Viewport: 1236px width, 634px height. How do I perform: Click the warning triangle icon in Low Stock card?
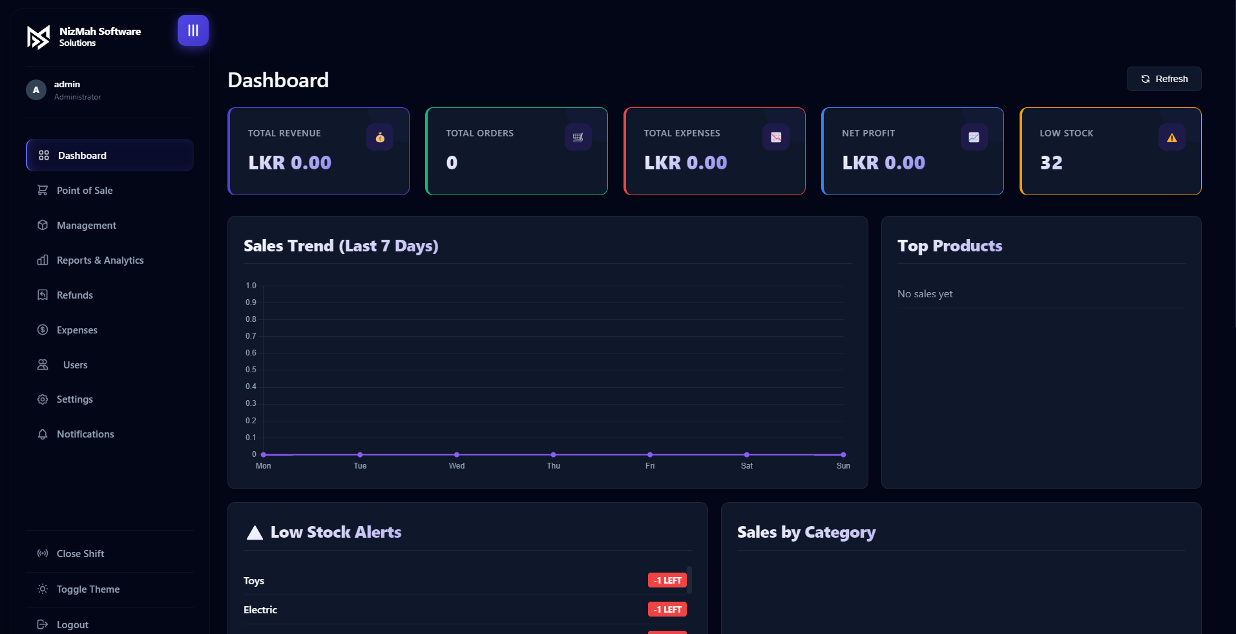(1171, 137)
